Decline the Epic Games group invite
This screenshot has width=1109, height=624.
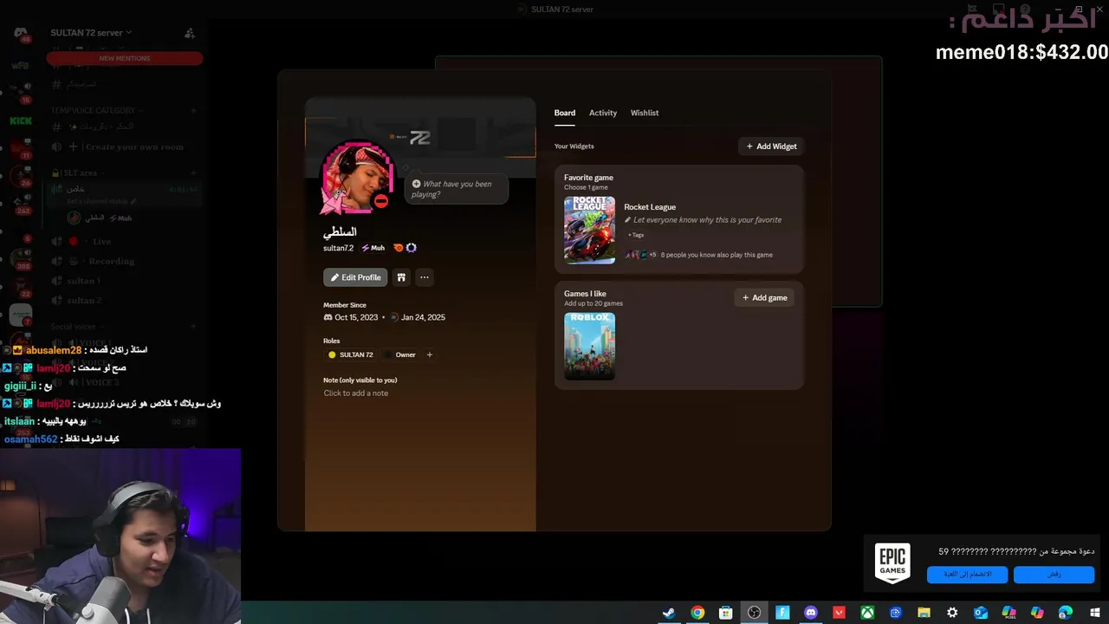pos(1054,574)
